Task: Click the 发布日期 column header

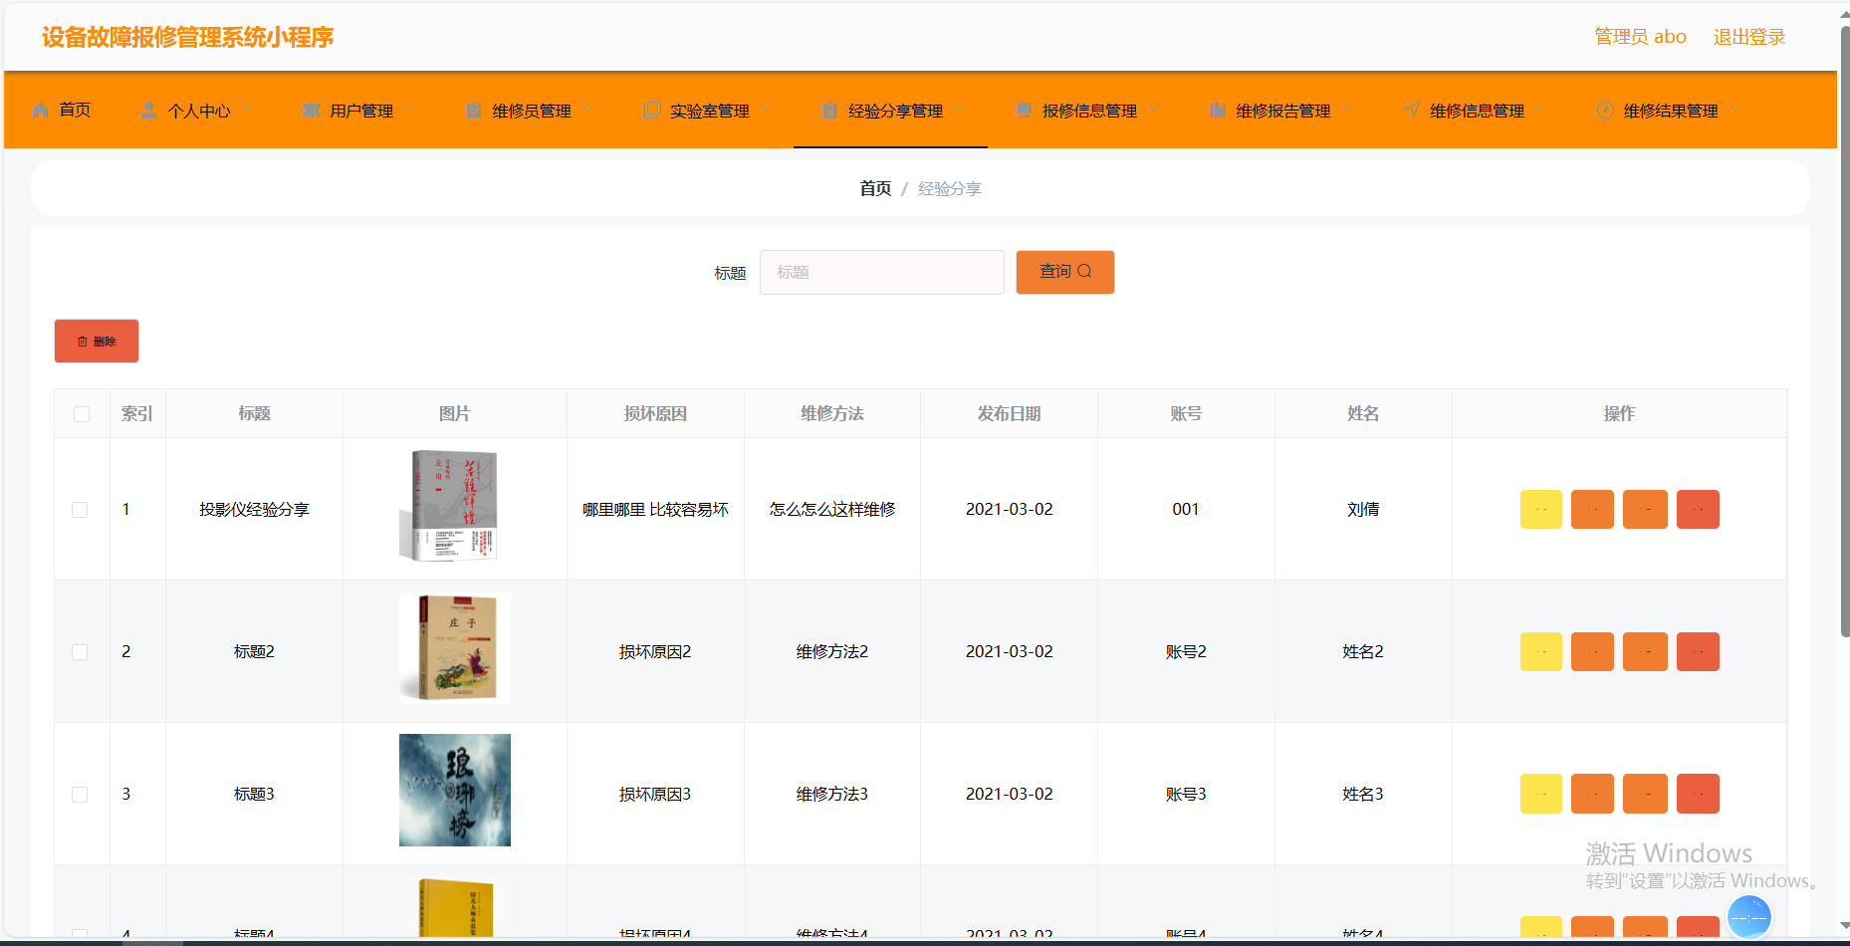Action: (x=1010, y=413)
